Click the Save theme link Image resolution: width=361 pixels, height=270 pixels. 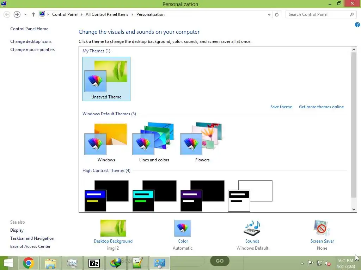pos(281,107)
